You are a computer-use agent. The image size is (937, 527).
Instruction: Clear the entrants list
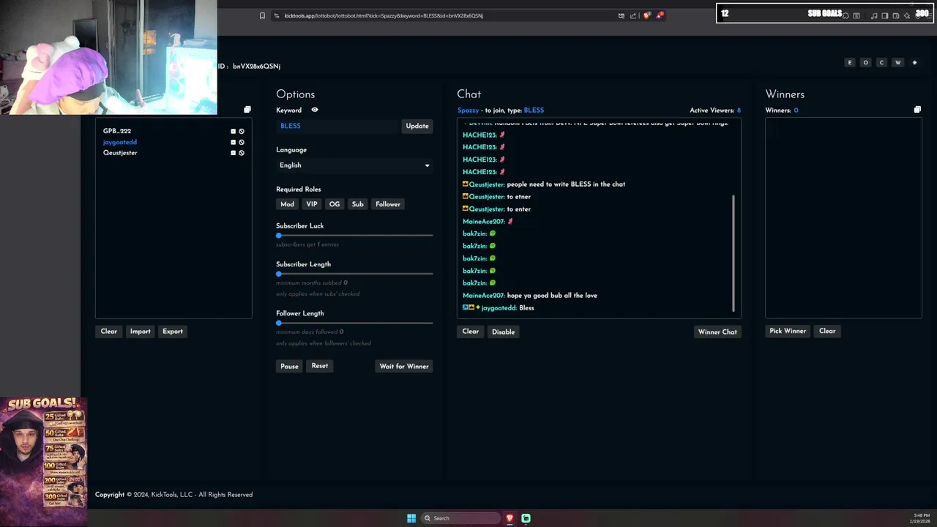pos(109,332)
